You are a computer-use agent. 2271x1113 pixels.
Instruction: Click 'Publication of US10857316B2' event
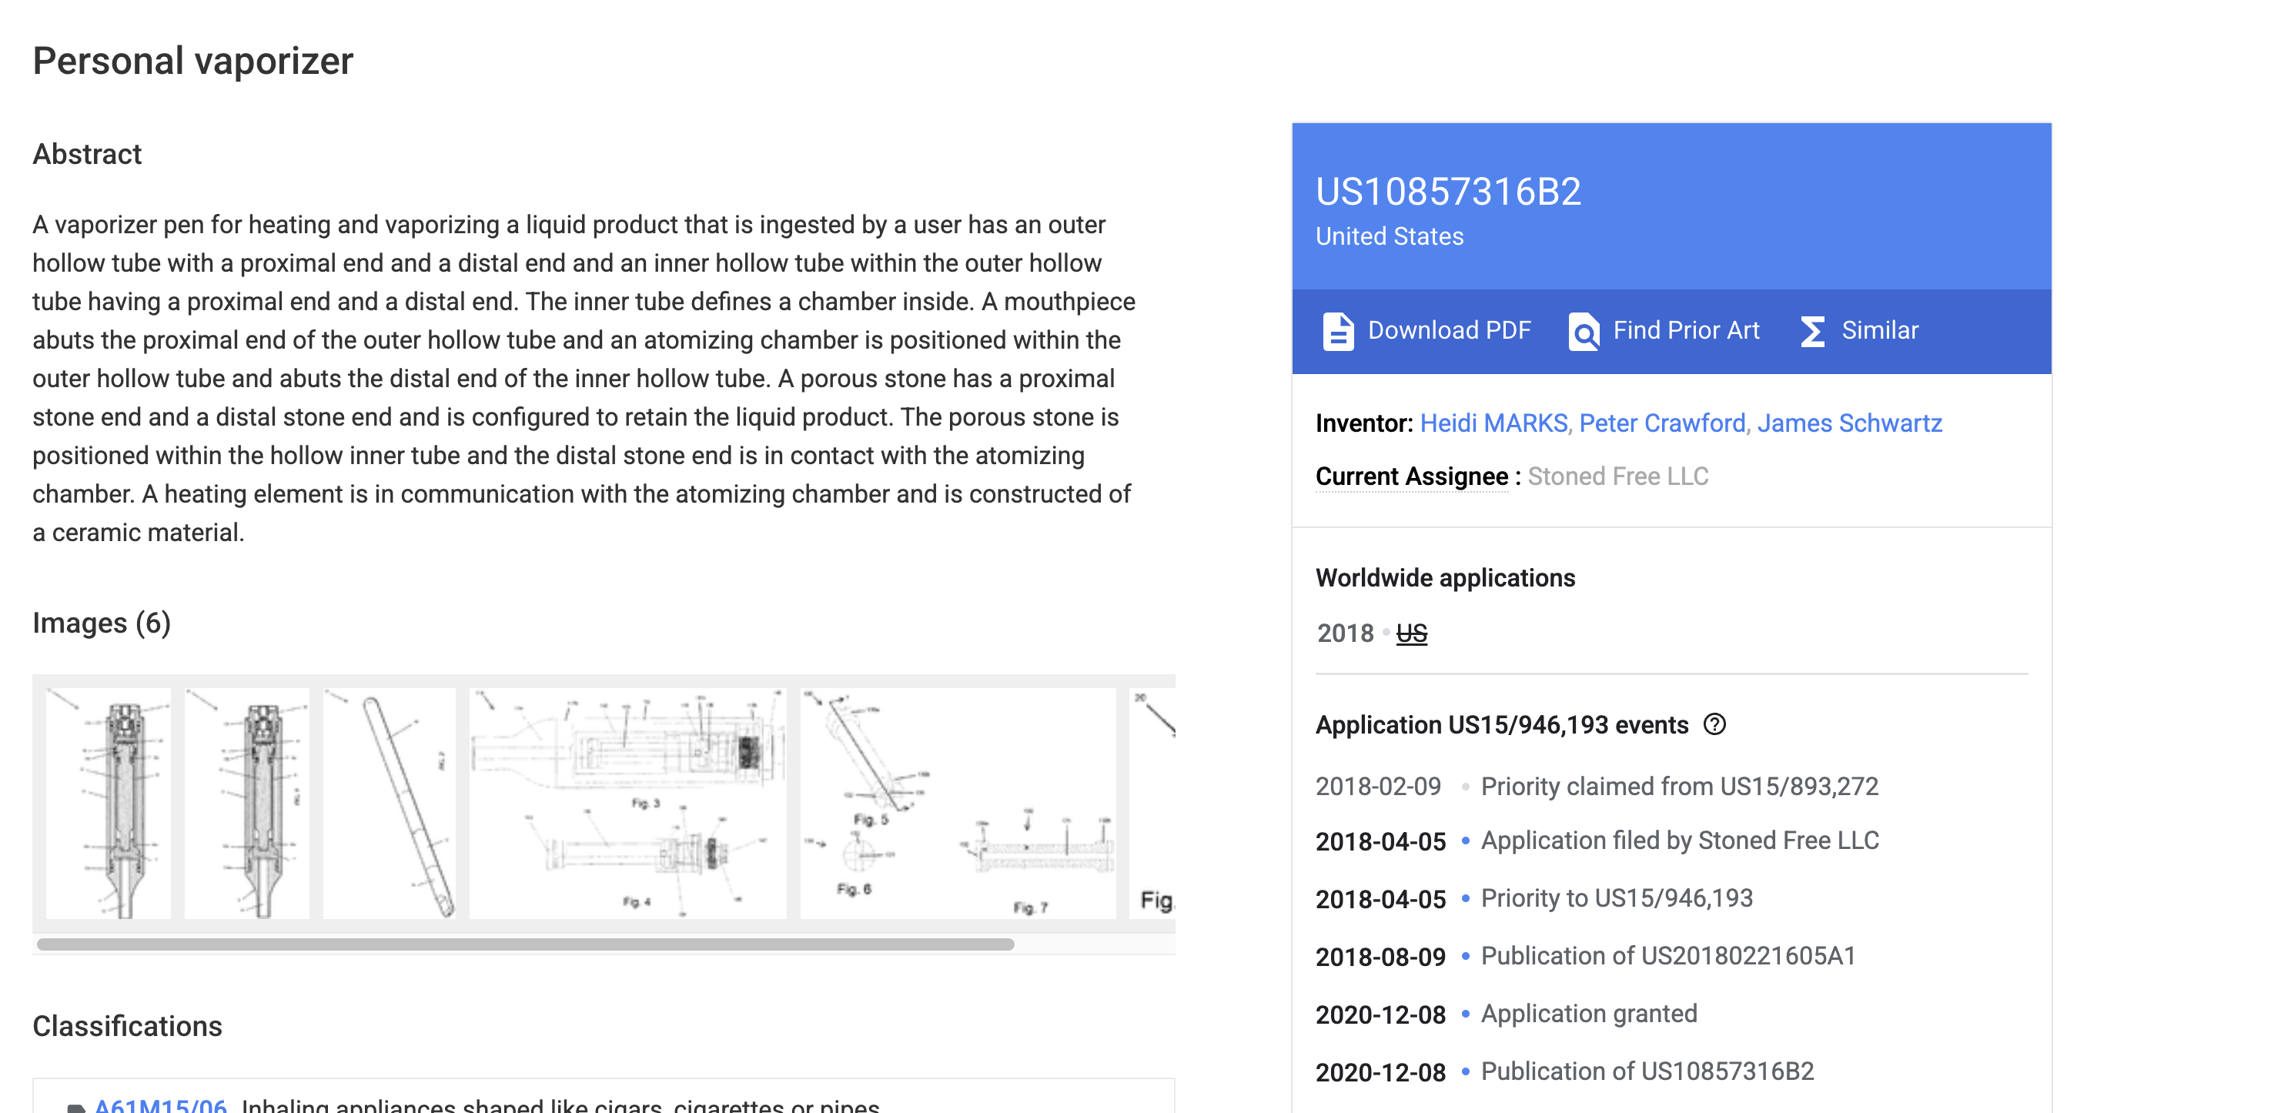1647,1071
